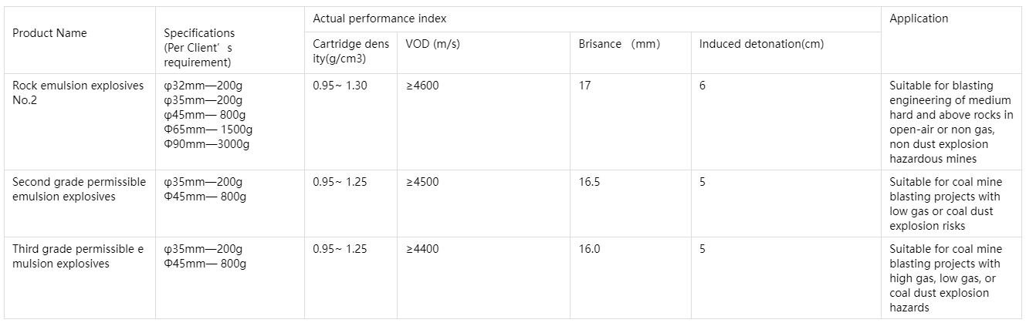Click the ≥4500 VOD value
This screenshot has width=1026, height=323.
coord(422,182)
